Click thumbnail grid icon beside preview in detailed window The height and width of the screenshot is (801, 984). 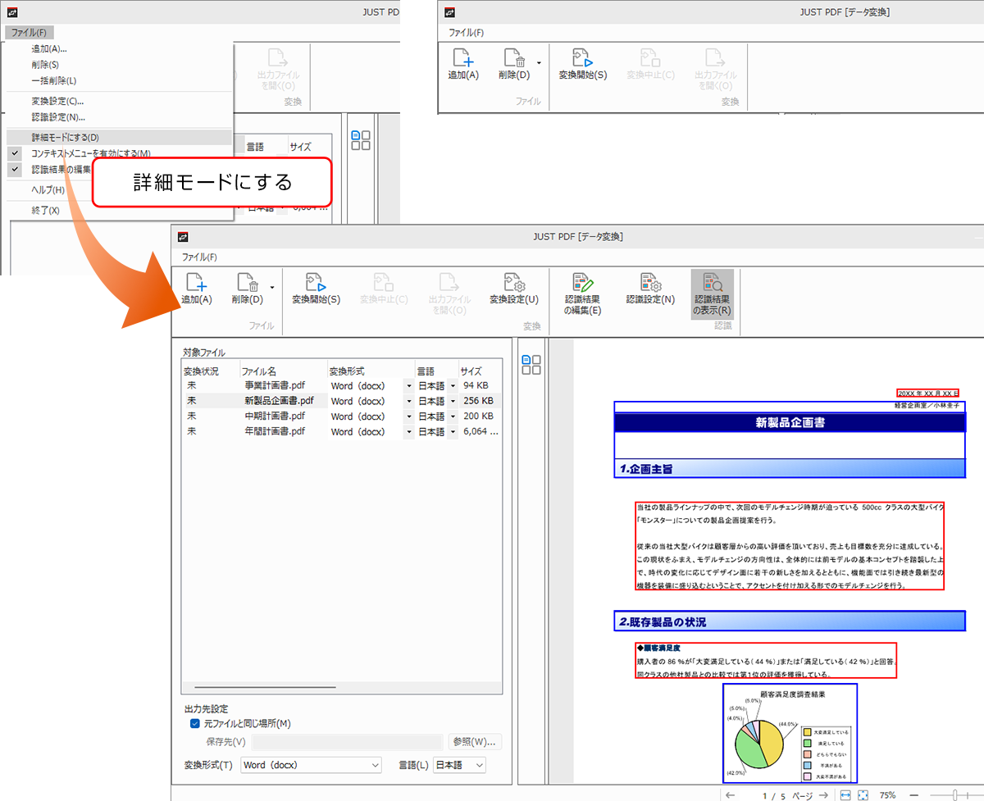(x=531, y=365)
